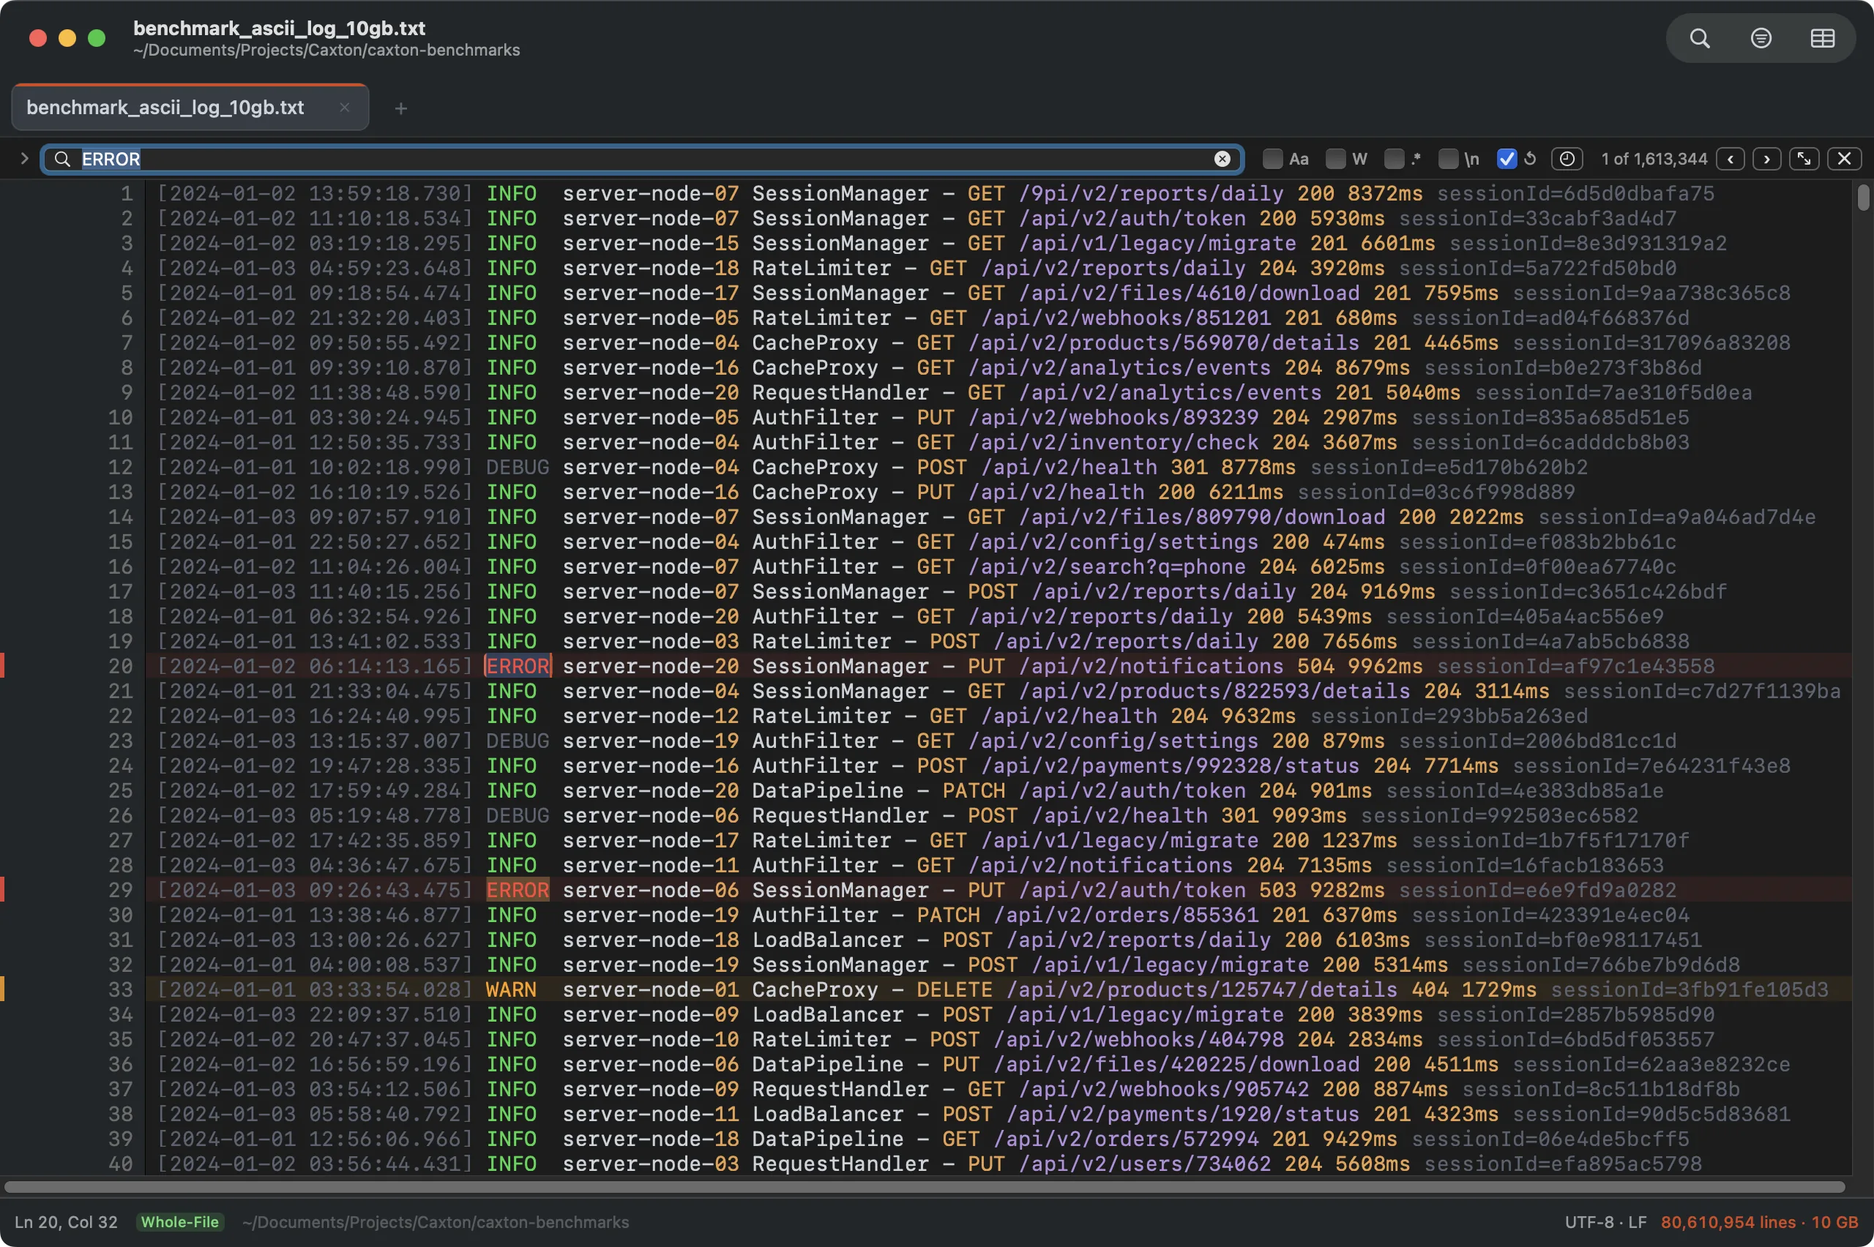Clear the search field text
Screen dimensions: 1874x1247
pos(1222,159)
